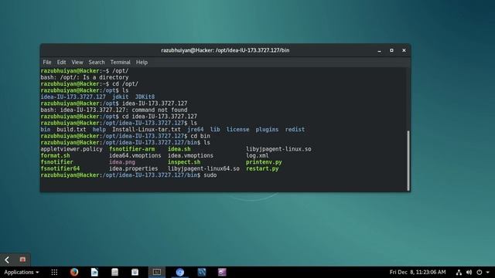
Task: Click 'Install-Linux-tar.txt' in the listing
Action: 146,130
